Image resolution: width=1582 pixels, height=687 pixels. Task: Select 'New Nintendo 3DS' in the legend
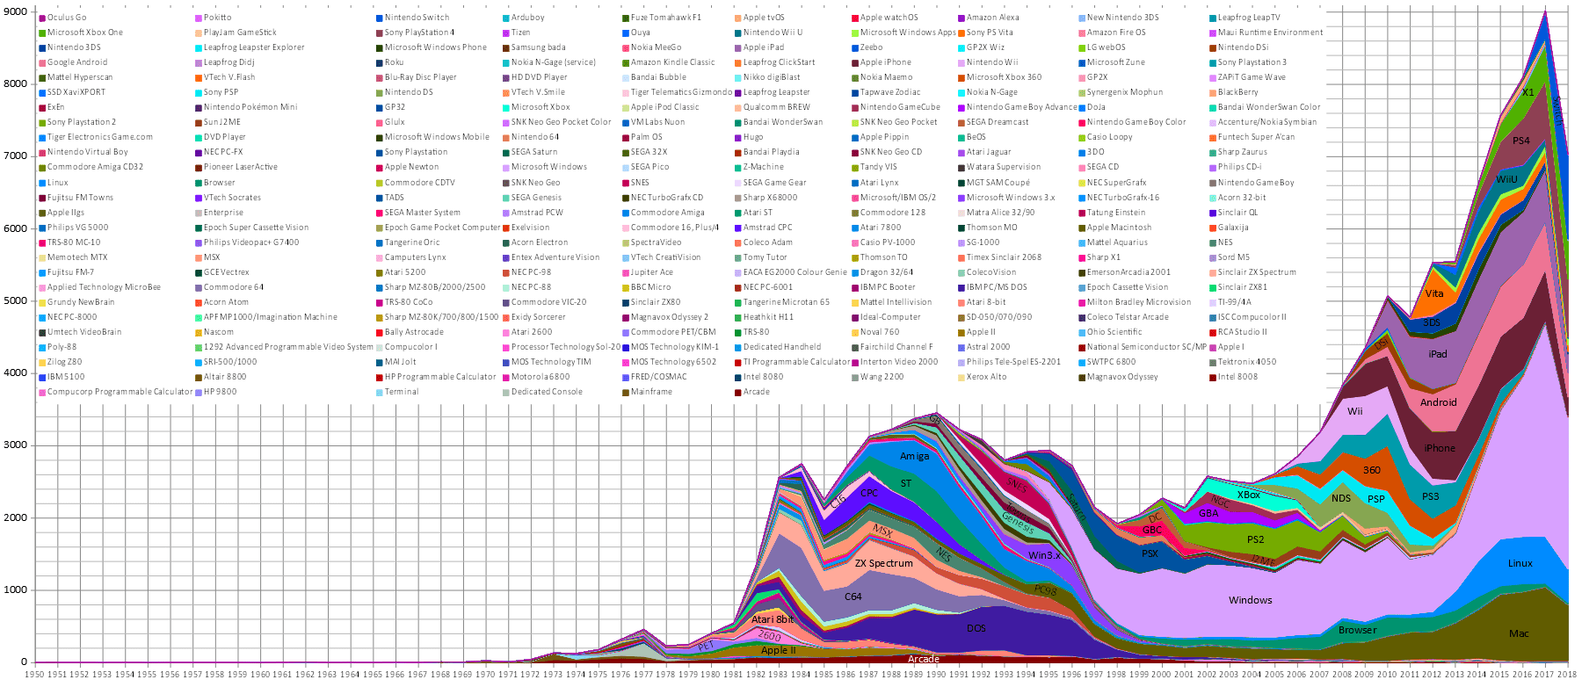click(x=1123, y=18)
